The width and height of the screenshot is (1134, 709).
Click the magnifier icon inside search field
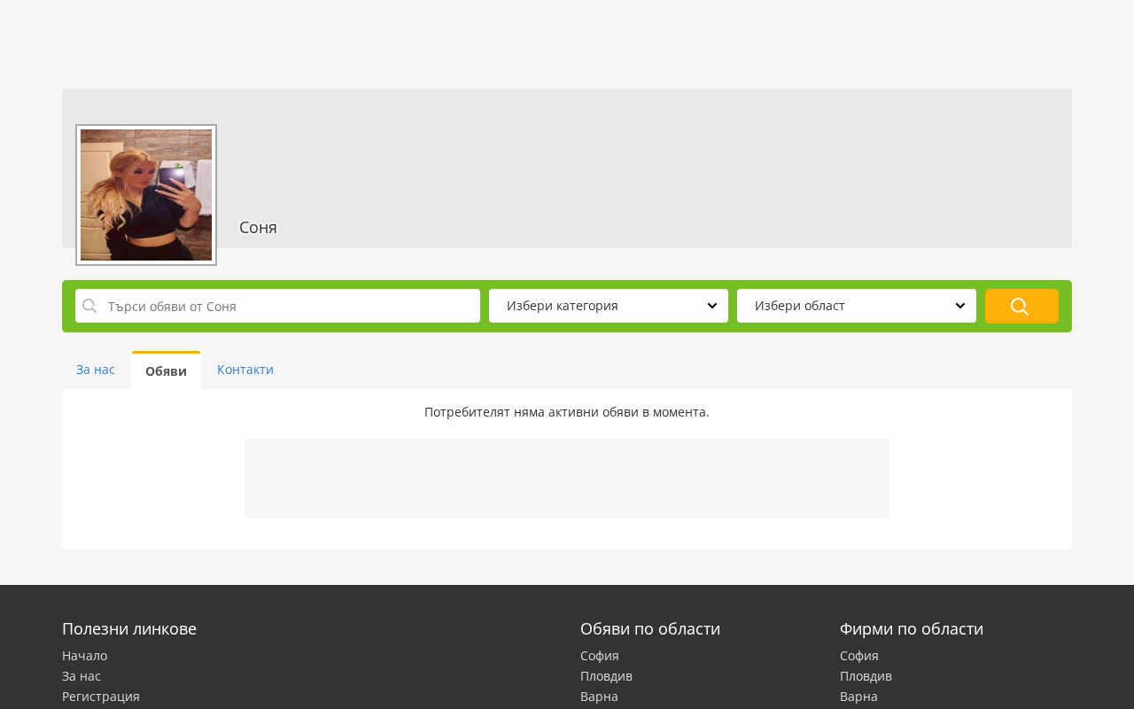[x=89, y=306]
